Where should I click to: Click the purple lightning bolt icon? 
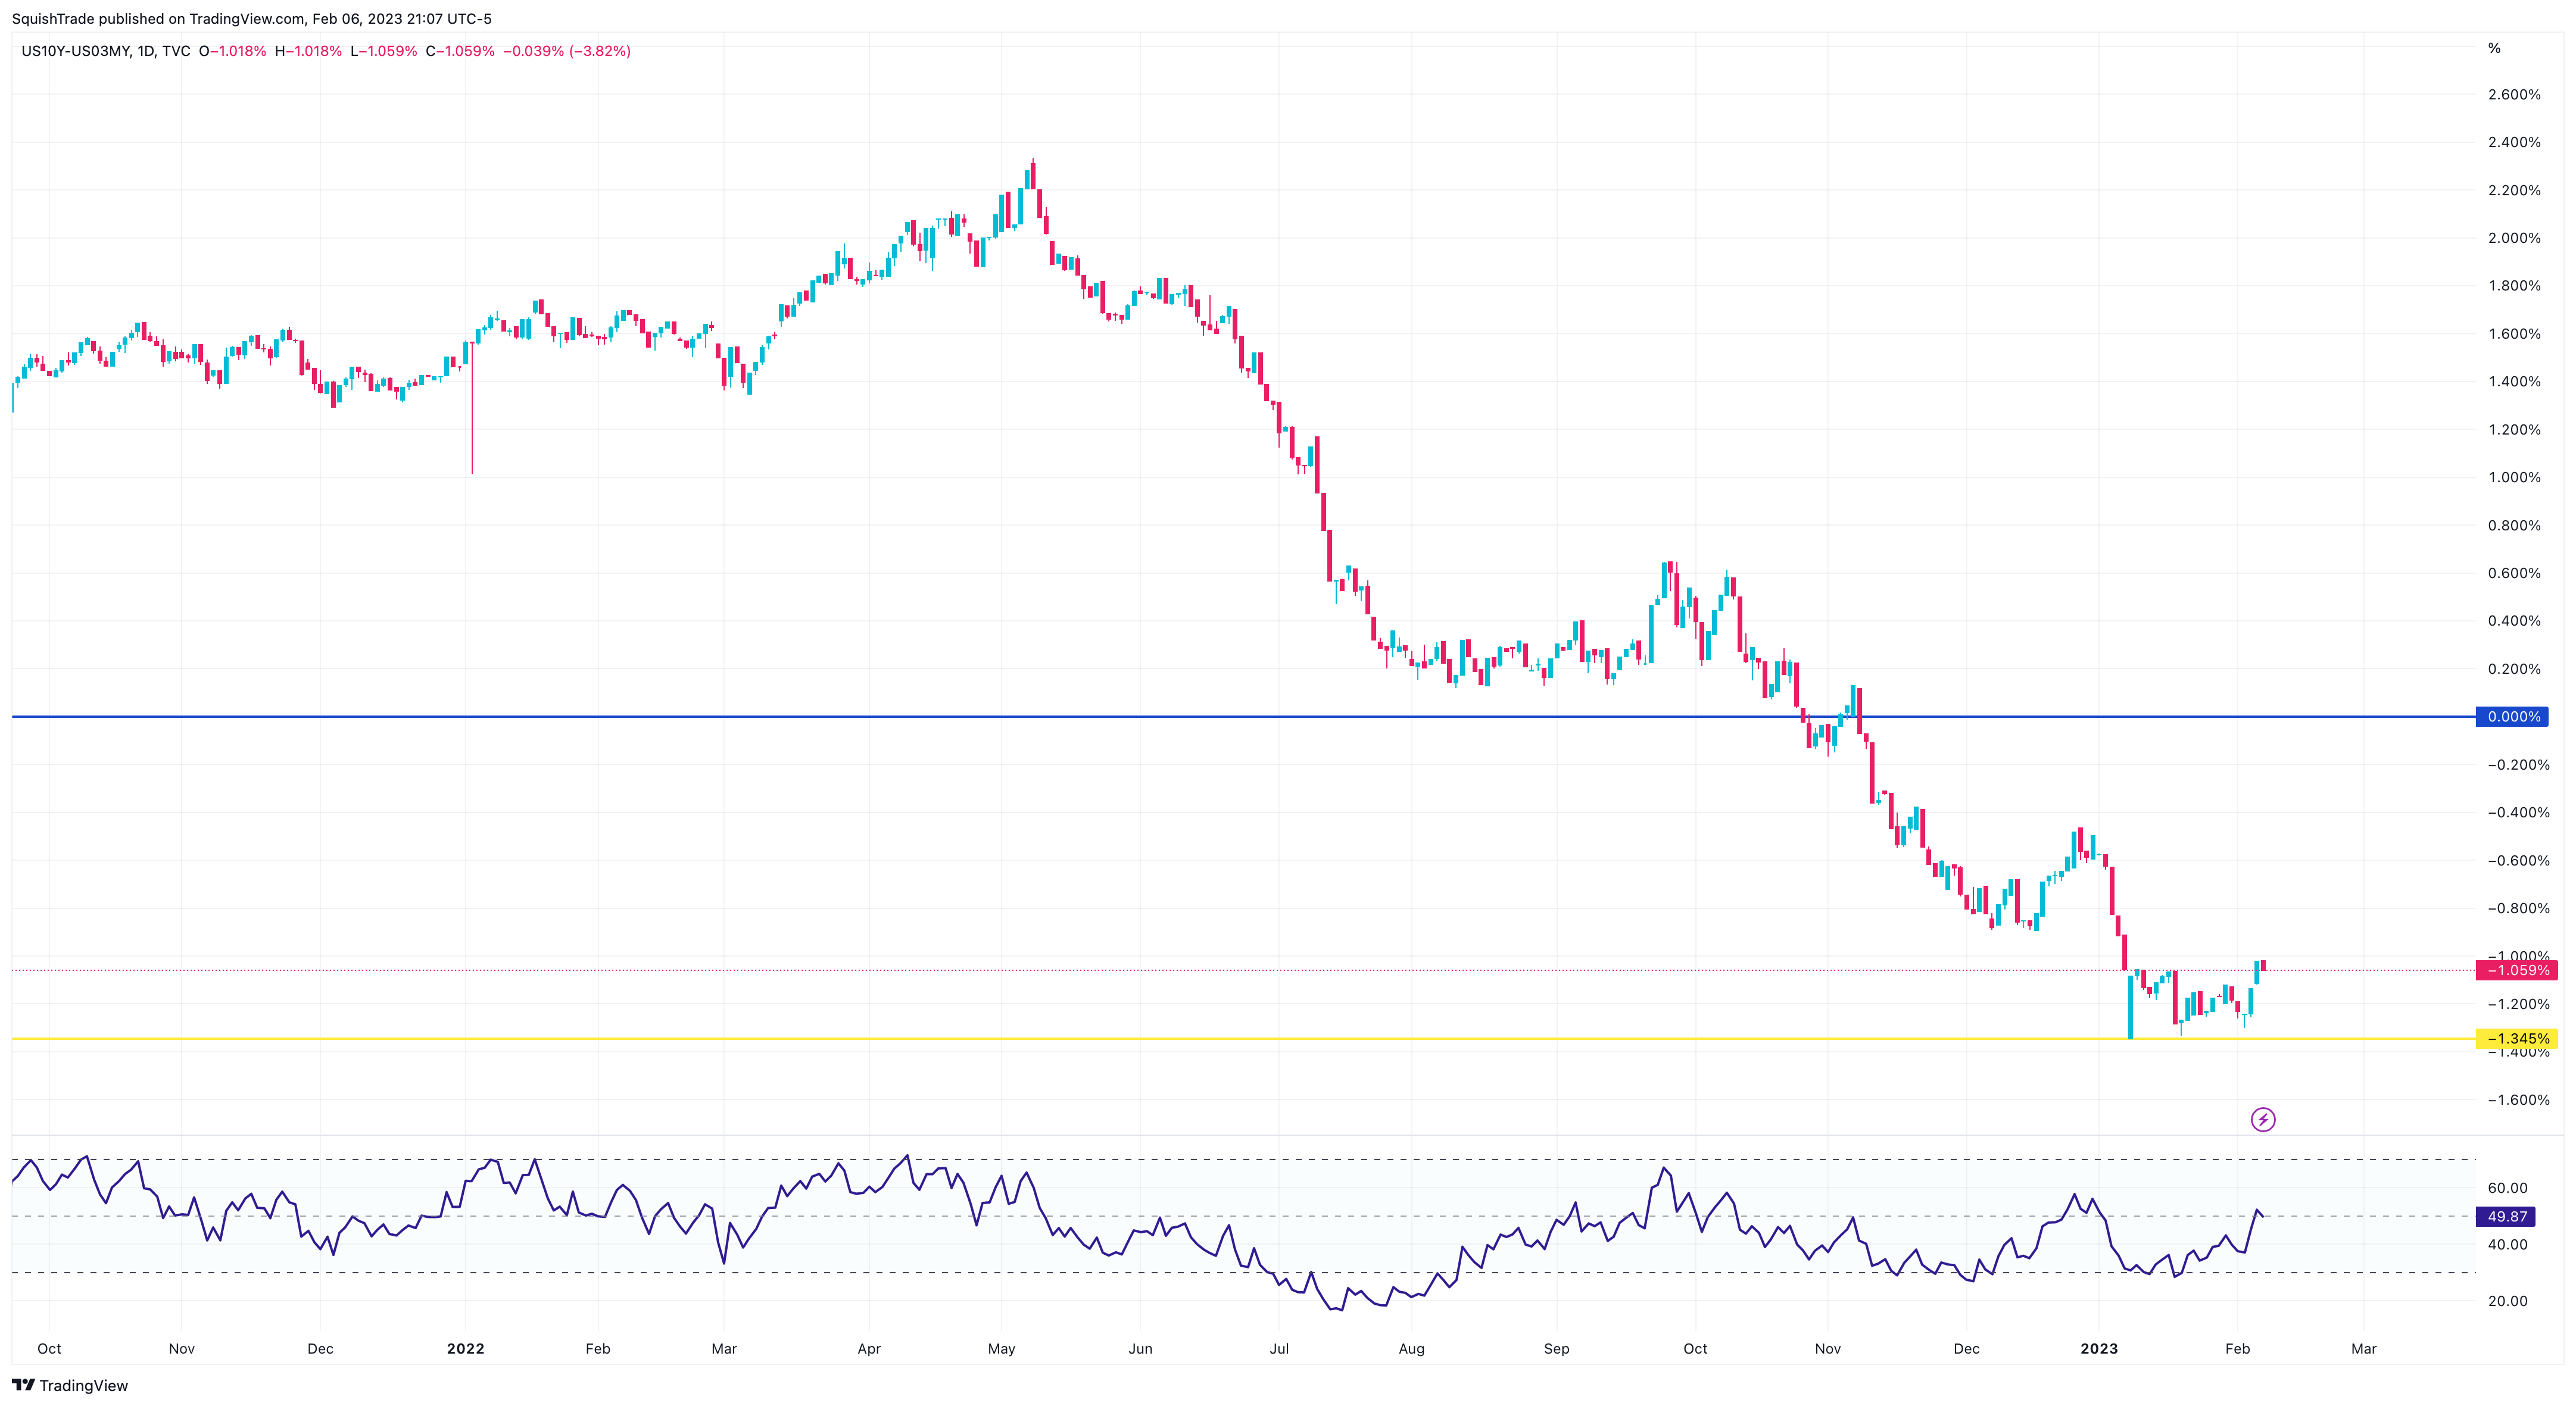coord(2263,1119)
